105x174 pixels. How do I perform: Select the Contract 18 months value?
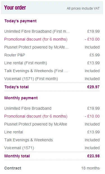click(90, 168)
